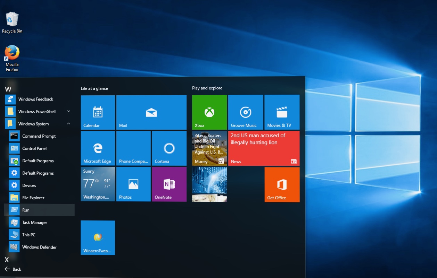Click the Play and explore heading
The height and width of the screenshot is (278, 437).
point(207,88)
